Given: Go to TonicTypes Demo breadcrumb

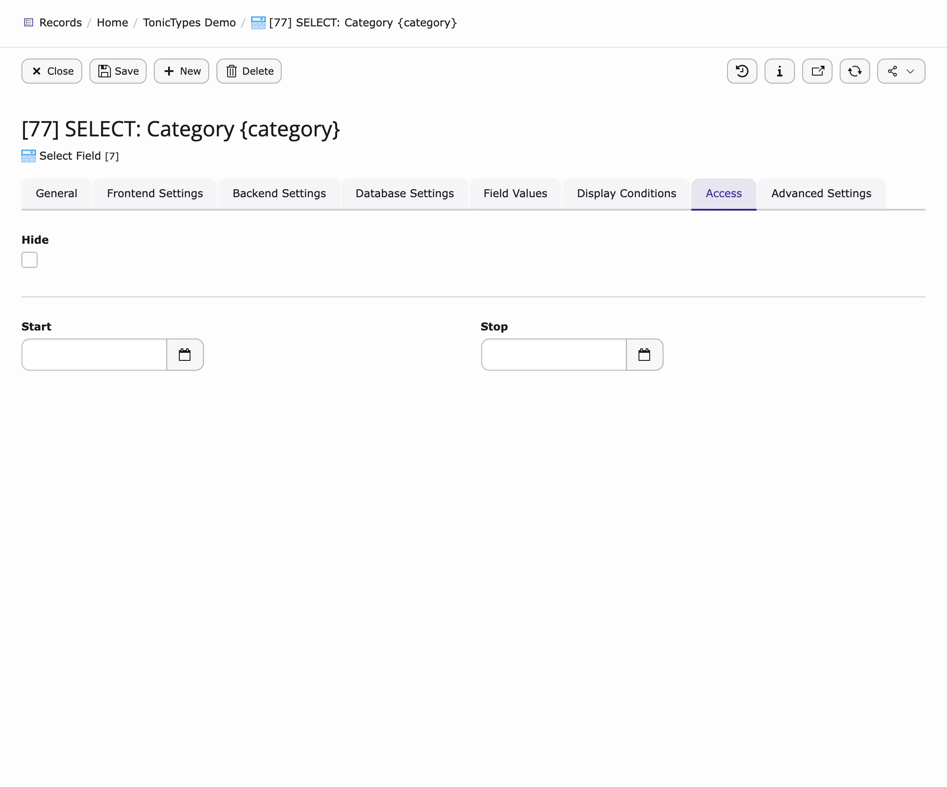Looking at the screenshot, I should [189, 22].
